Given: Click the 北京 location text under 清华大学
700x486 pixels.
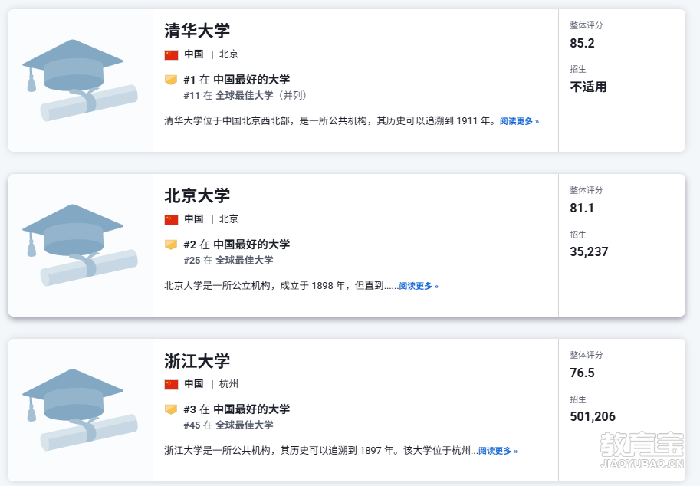Looking at the screenshot, I should (x=228, y=54).
